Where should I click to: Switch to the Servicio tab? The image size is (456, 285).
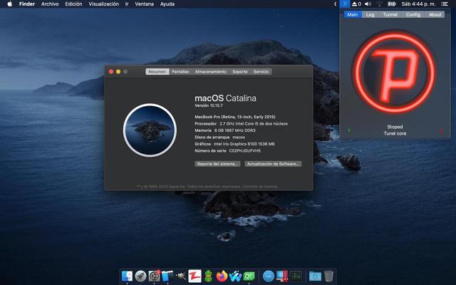pos(261,71)
